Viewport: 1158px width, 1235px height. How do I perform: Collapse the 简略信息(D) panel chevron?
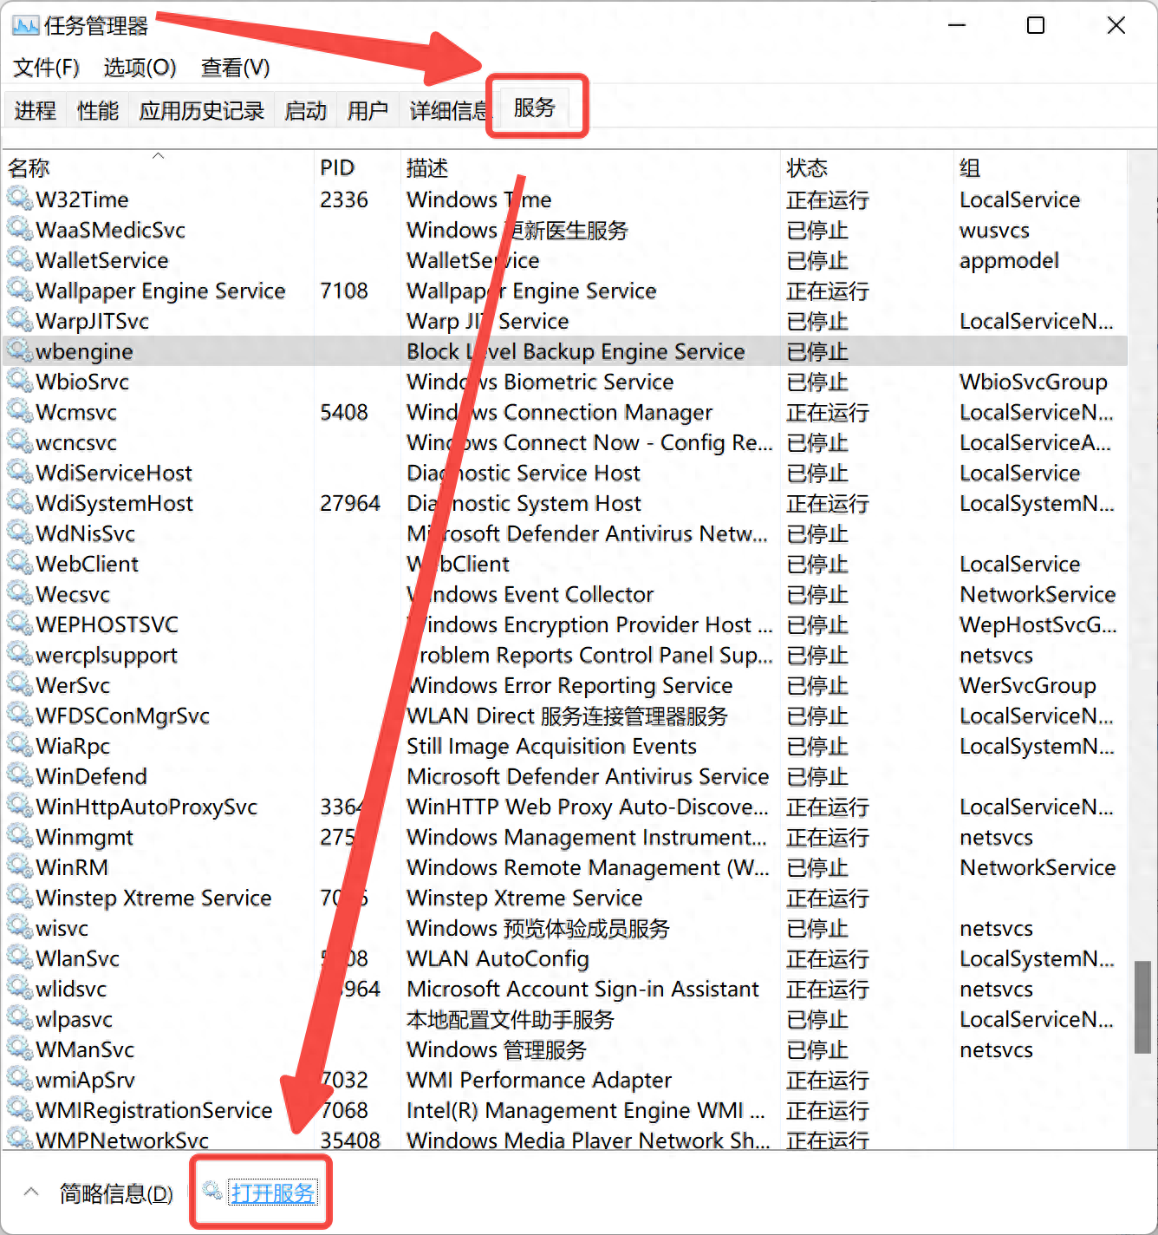click(x=31, y=1193)
